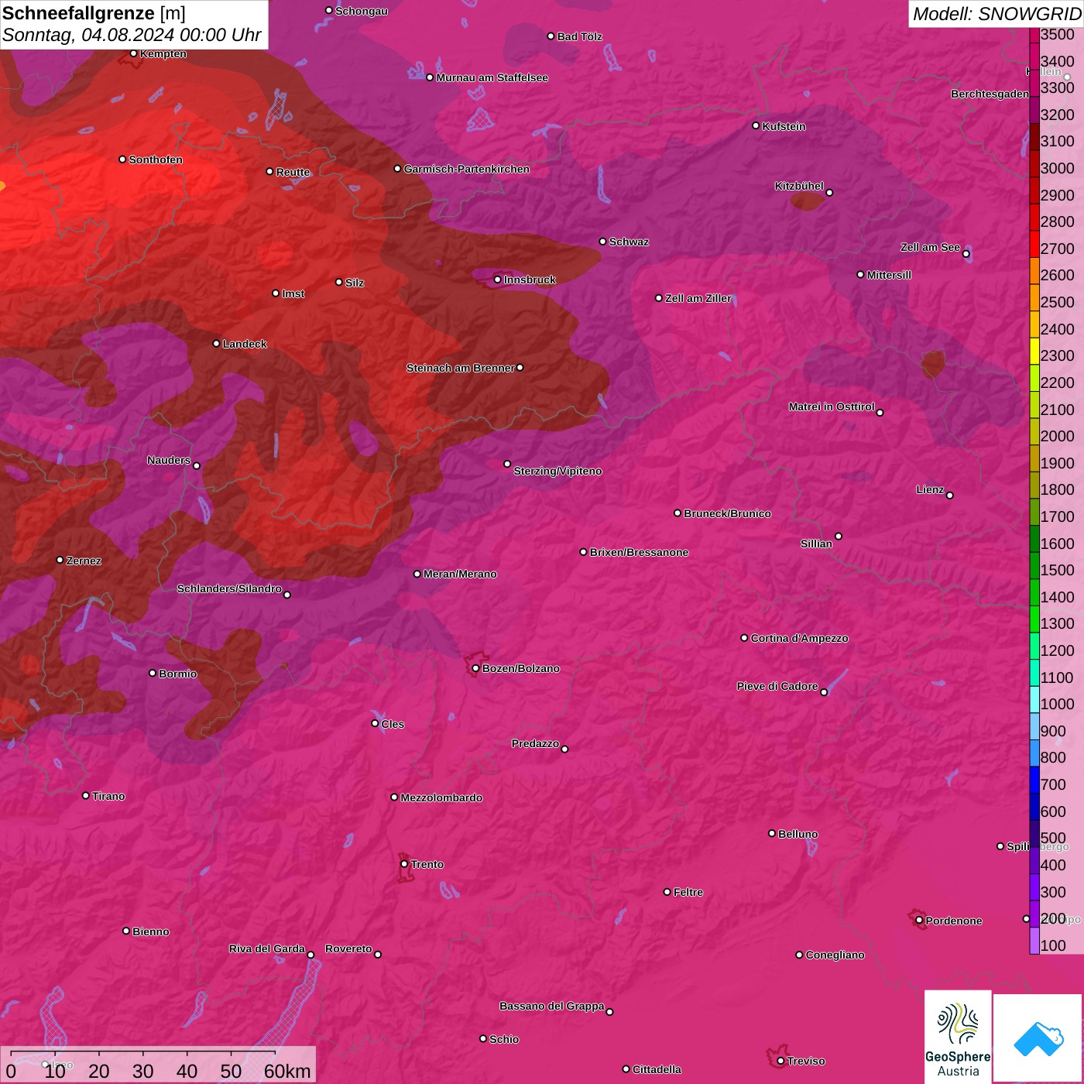
Task: Click the Tirano town marker
Action: click(x=85, y=796)
